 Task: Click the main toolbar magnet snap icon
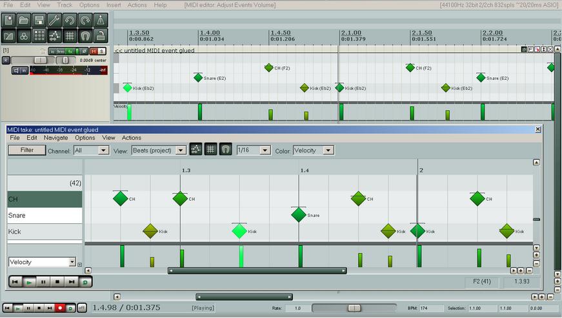click(x=85, y=35)
